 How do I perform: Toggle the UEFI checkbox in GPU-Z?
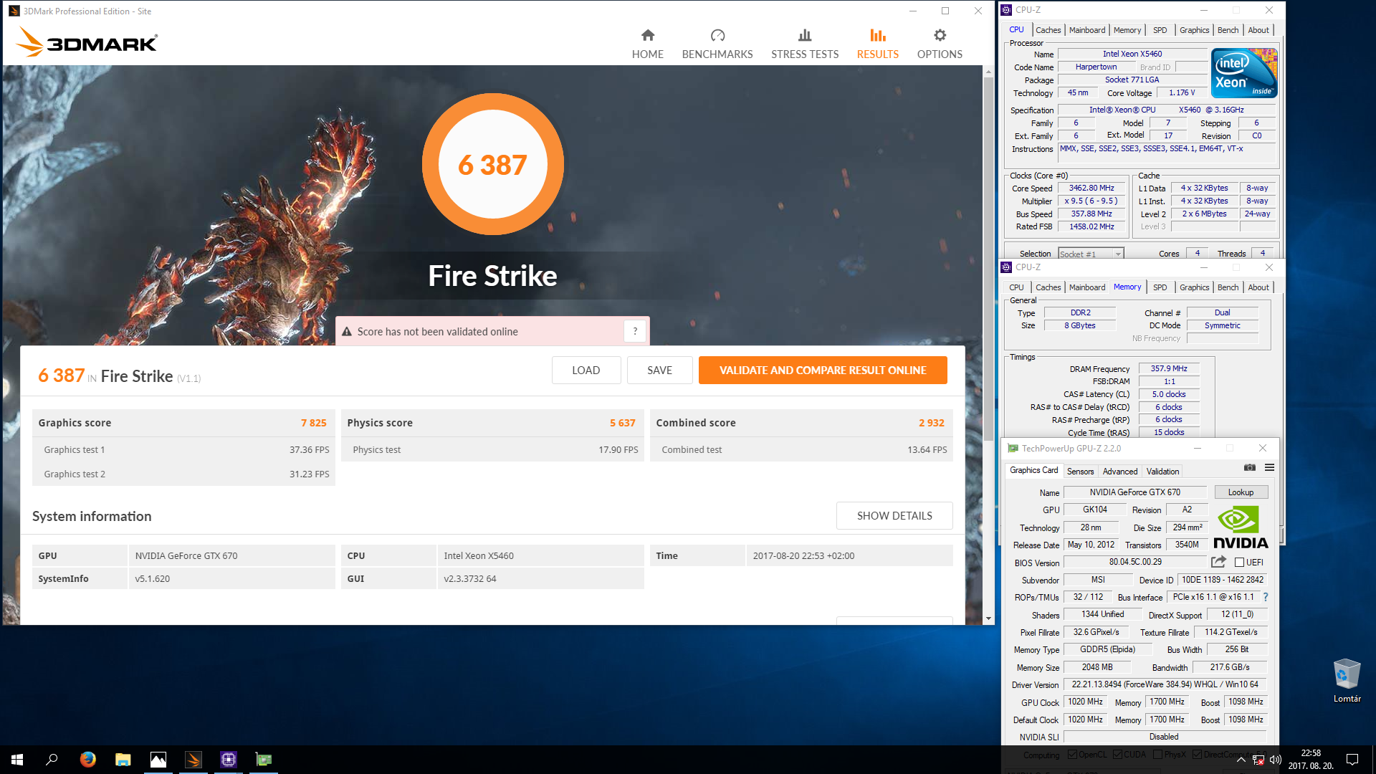tap(1239, 563)
